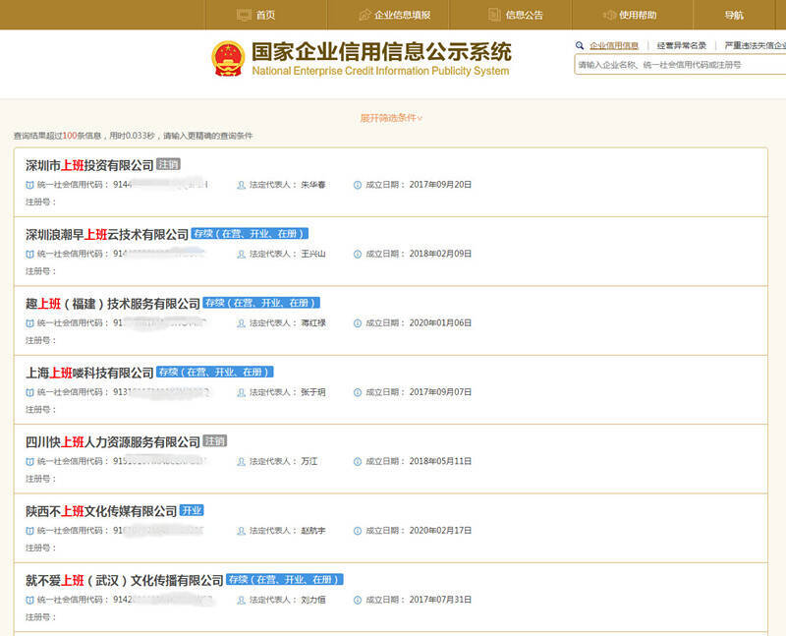Click the date icon beside 2018年02月09日
The width and height of the screenshot is (786, 636).
pos(358,254)
